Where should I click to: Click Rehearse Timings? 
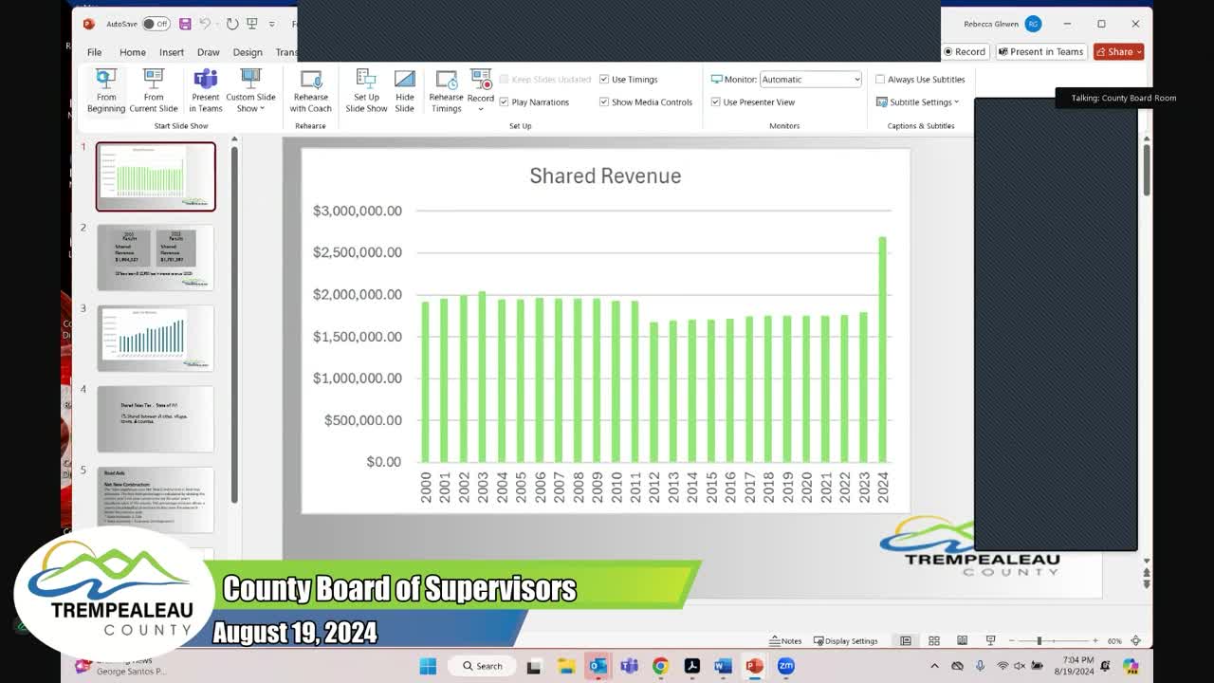[446, 91]
